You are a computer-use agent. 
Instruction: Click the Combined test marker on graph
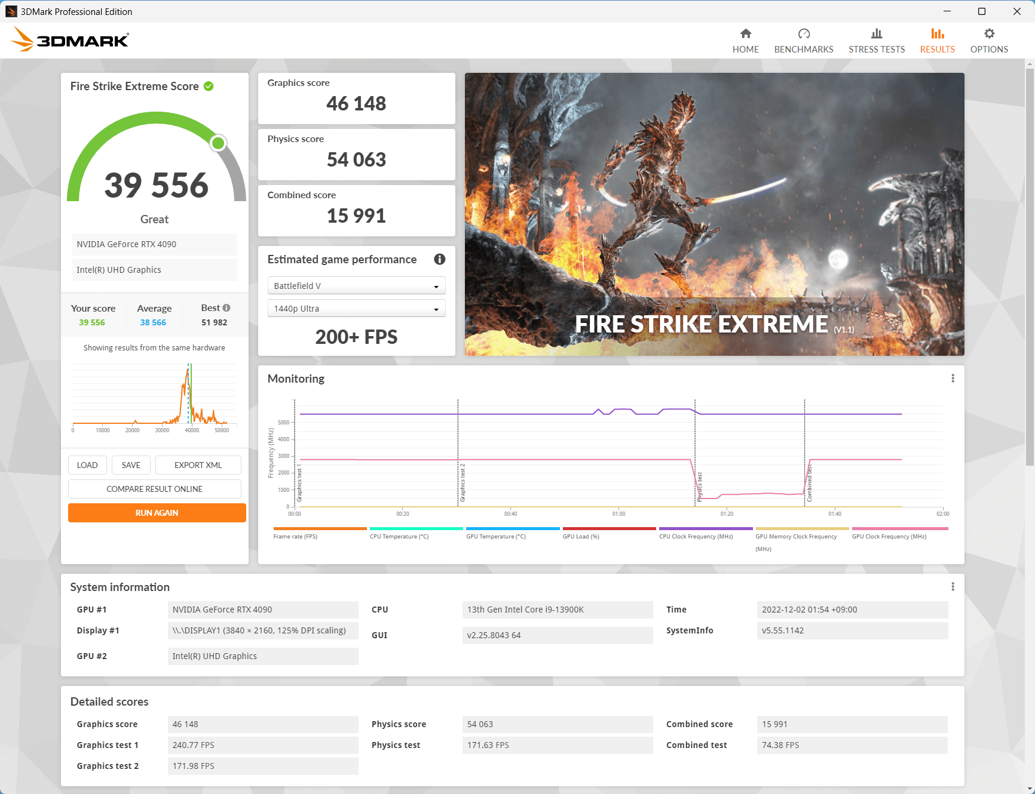coord(809,483)
